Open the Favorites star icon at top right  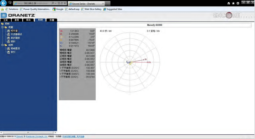click(x=233, y=3)
